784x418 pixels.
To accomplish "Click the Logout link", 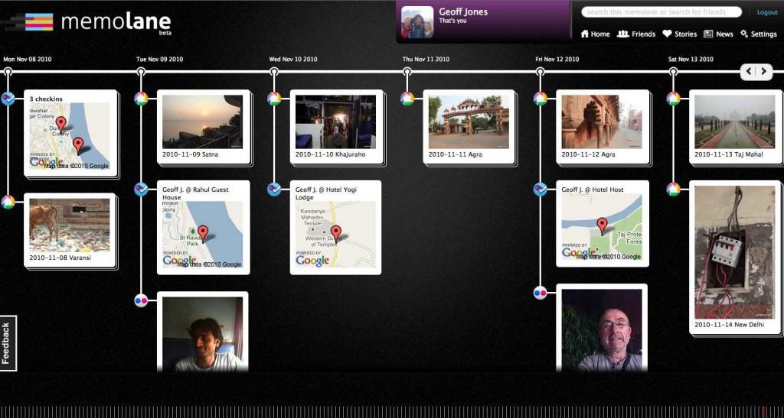I will pos(767,12).
